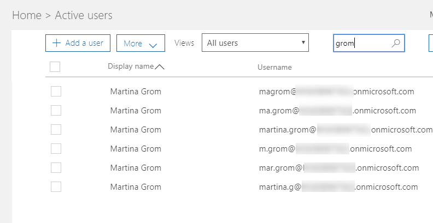
Task: Click Active users breadcrumb
Action: (x=84, y=15)
